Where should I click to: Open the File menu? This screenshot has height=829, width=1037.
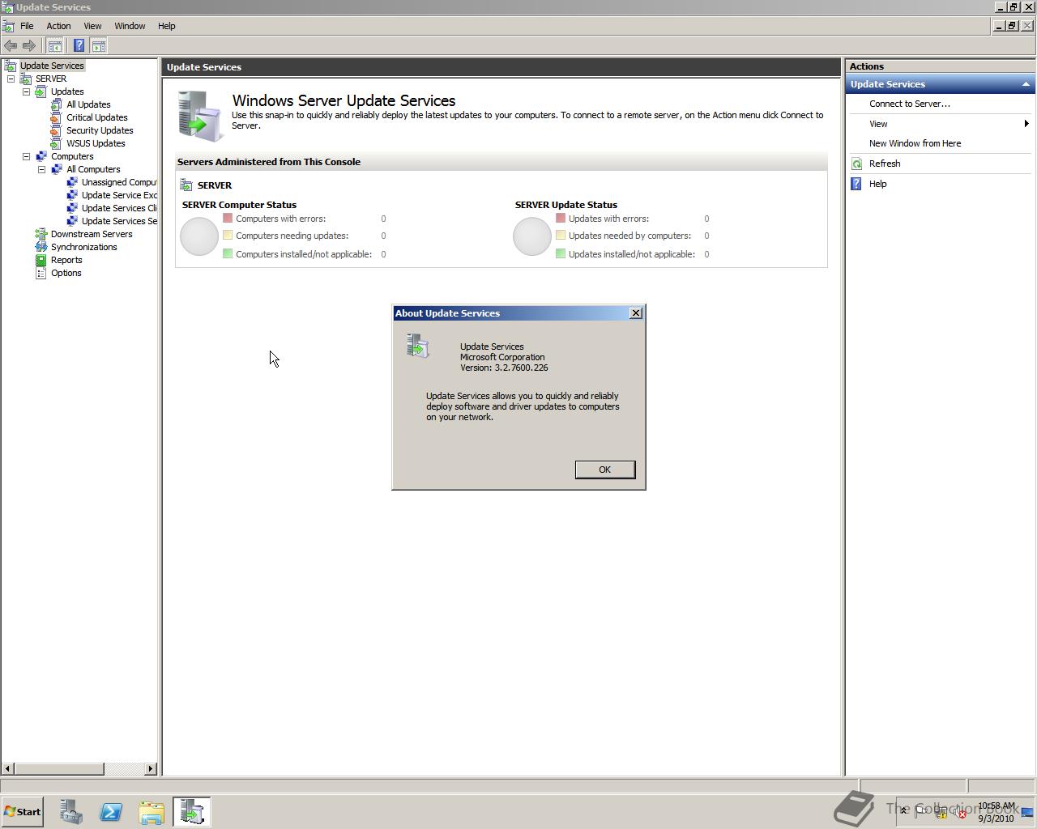[27, 26]
